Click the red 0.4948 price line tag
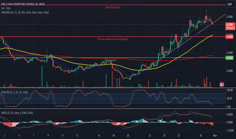 coord(229,37)
